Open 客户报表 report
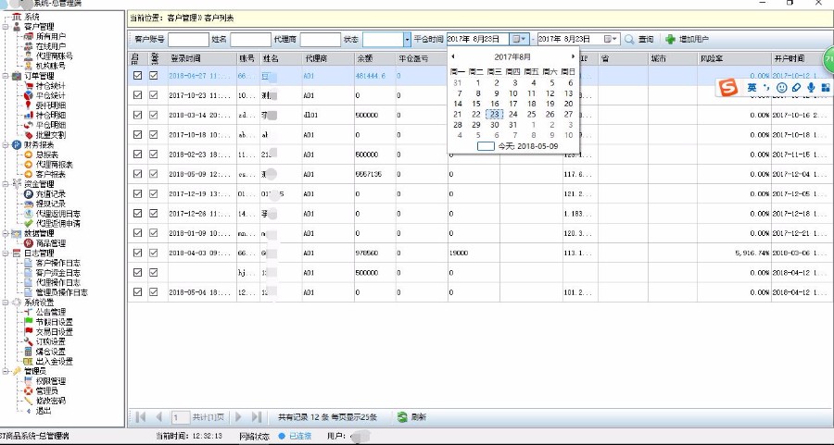Screen dimensions: 834x445 coord(51,174)
